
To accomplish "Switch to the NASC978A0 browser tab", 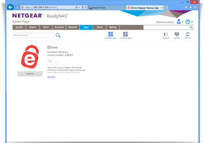I will (107, 8).
